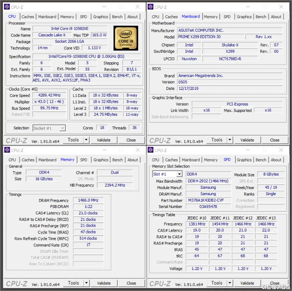Click the Row Refresh Cycle Time value 514 clocks
Image resolution: width=292 pixels, height=291 pixels.
[88, 239]
